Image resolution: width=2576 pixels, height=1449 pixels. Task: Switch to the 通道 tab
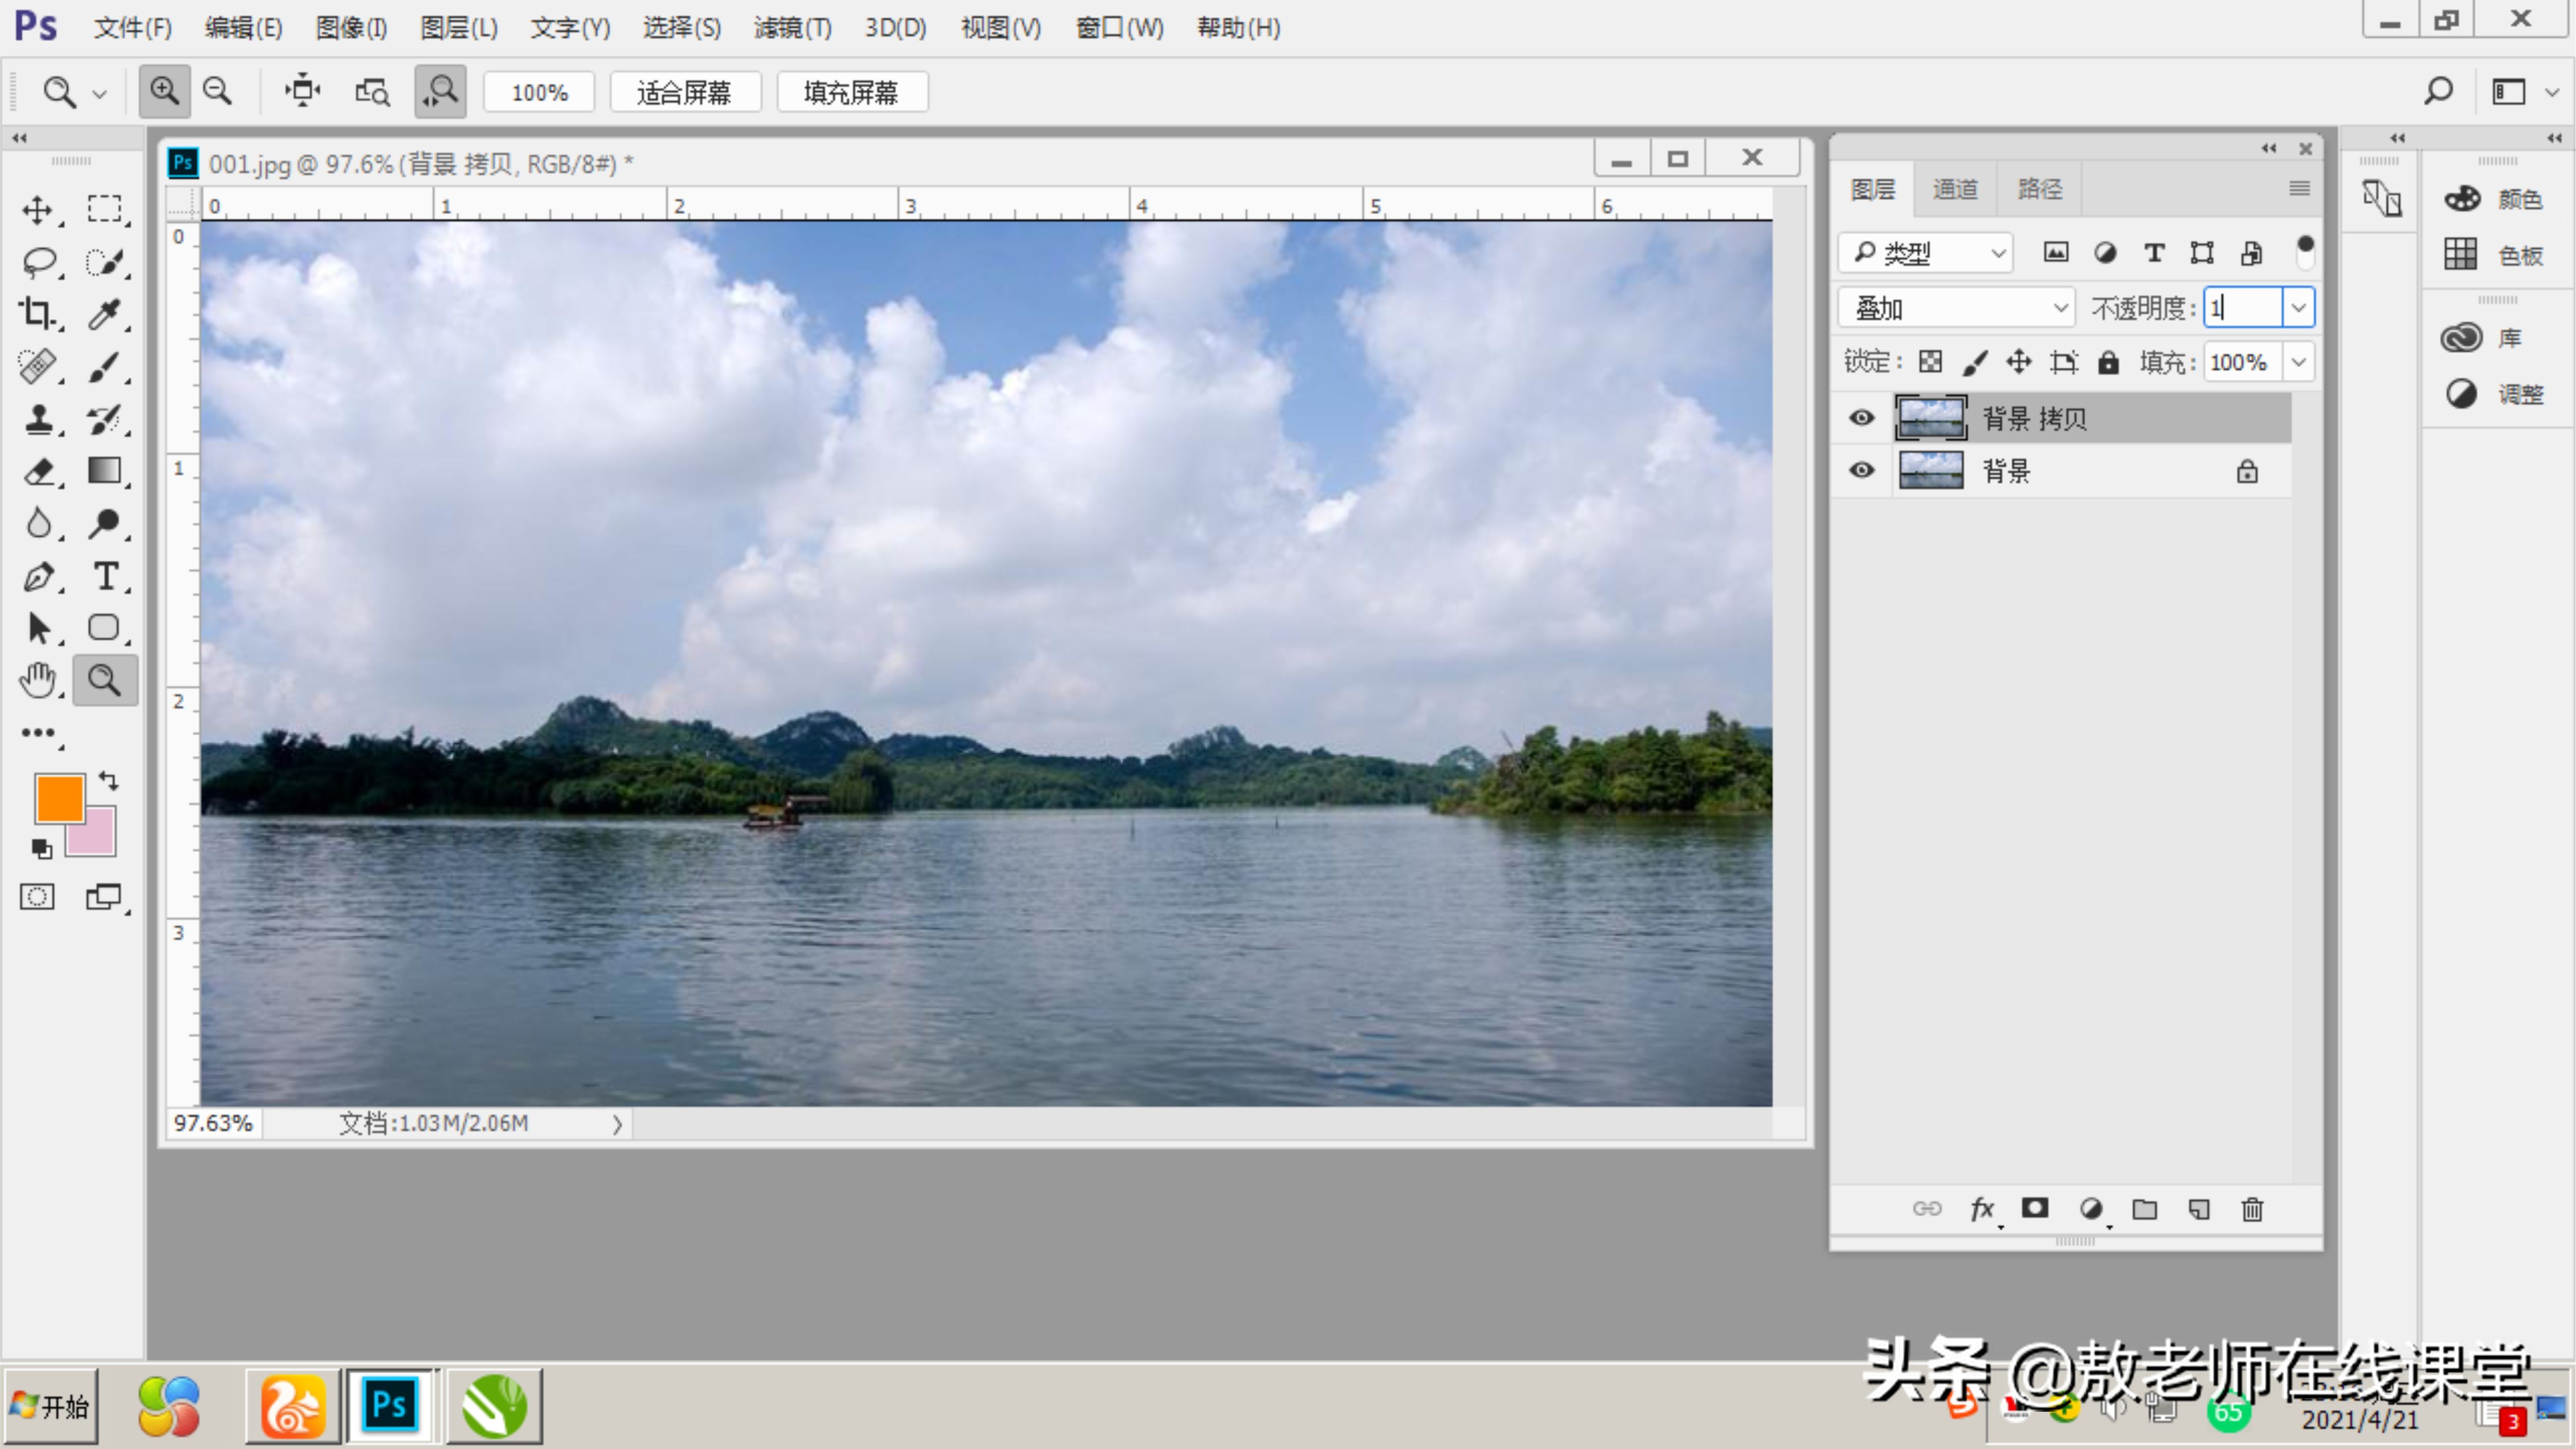[1955, 189]
